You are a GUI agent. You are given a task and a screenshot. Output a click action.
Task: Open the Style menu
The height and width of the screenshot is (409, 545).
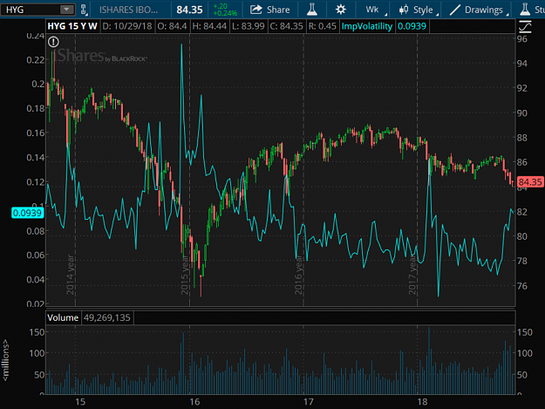click(419, 10)
